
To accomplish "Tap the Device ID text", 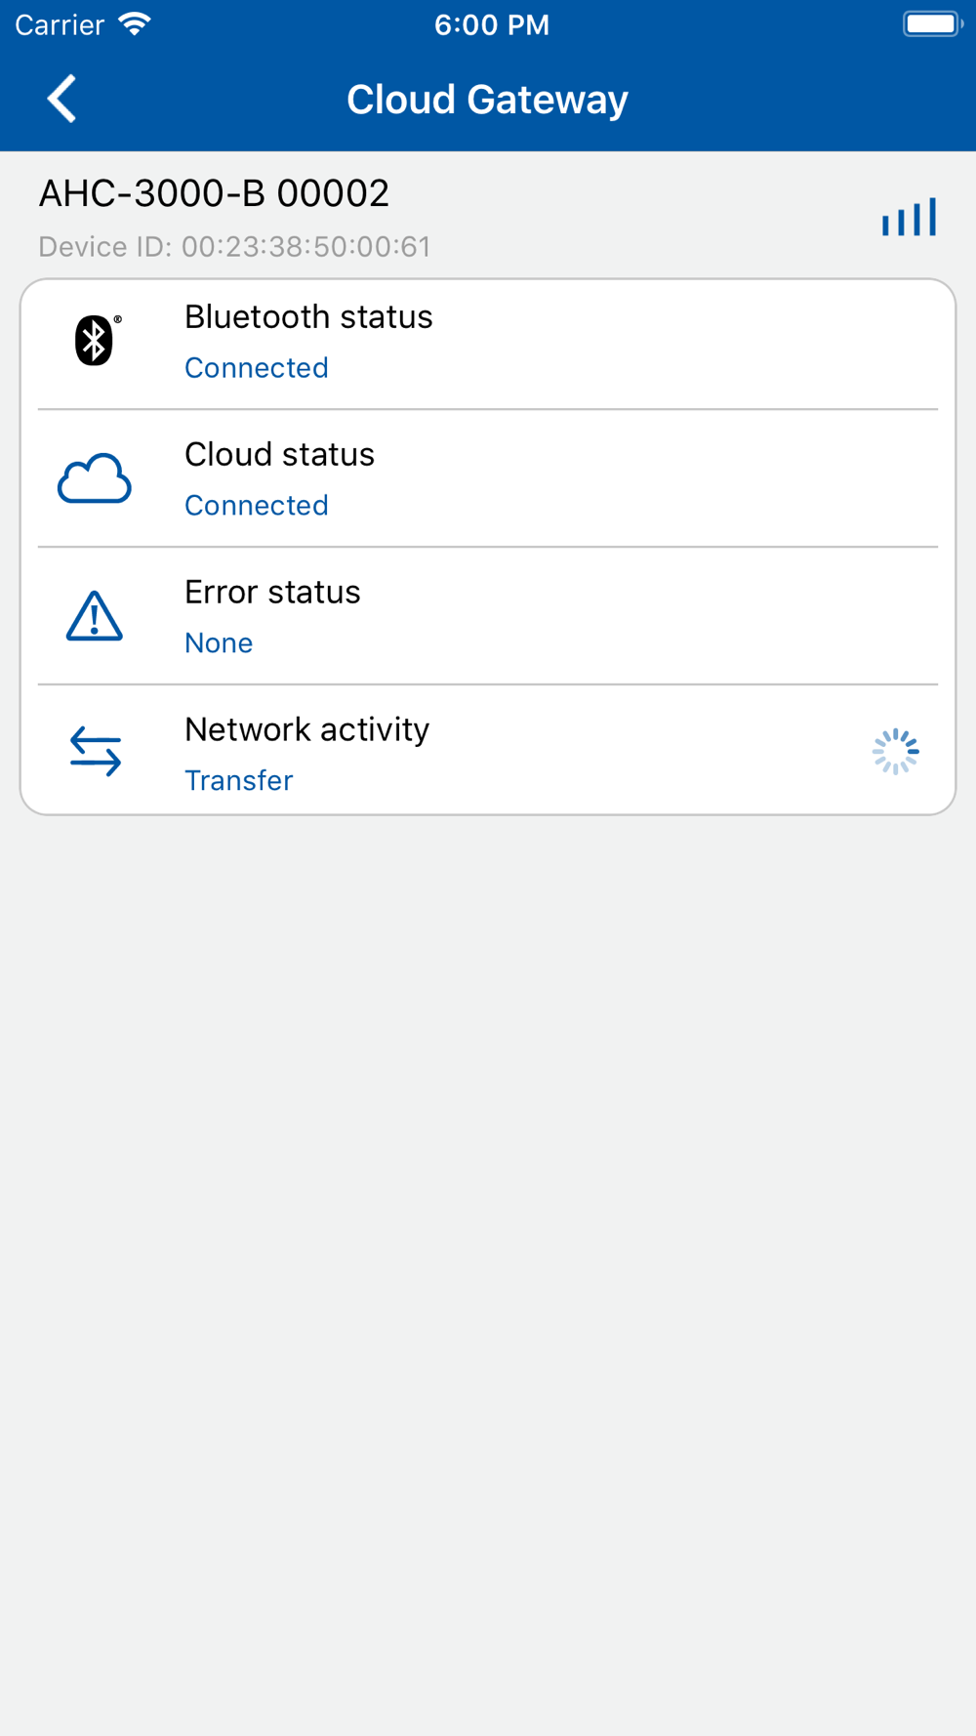I will pyautogui.click(x=234, y=247).
